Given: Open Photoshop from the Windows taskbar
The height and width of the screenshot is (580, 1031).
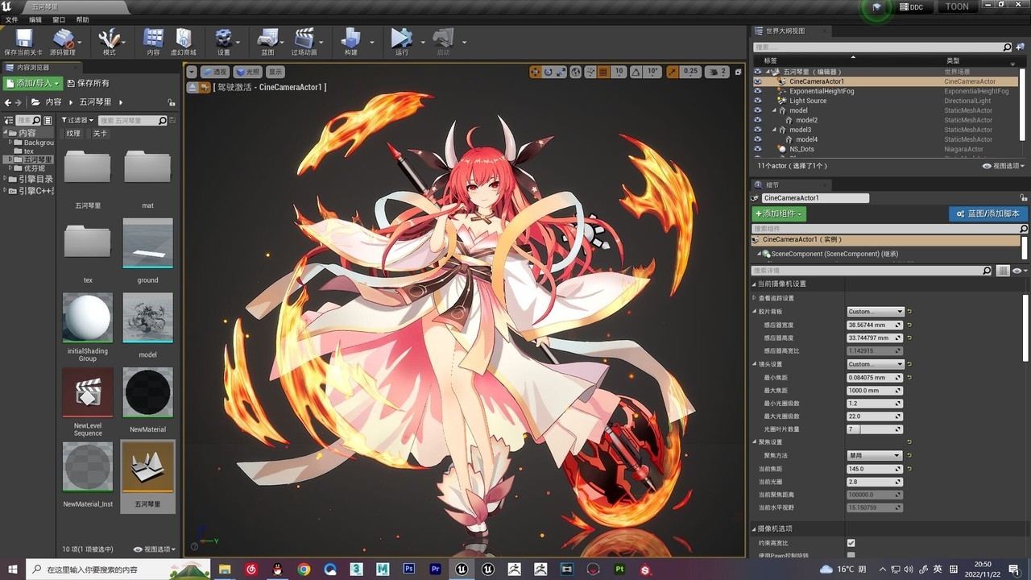Looking at the screenshot, I should point(409,569).
